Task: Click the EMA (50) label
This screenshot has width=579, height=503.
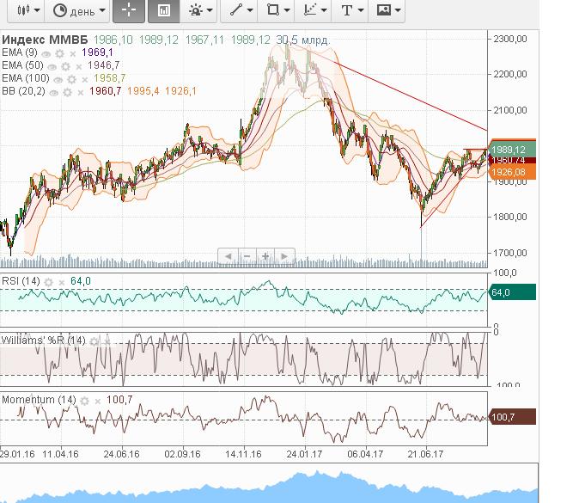Action: (x=22, y=65)
